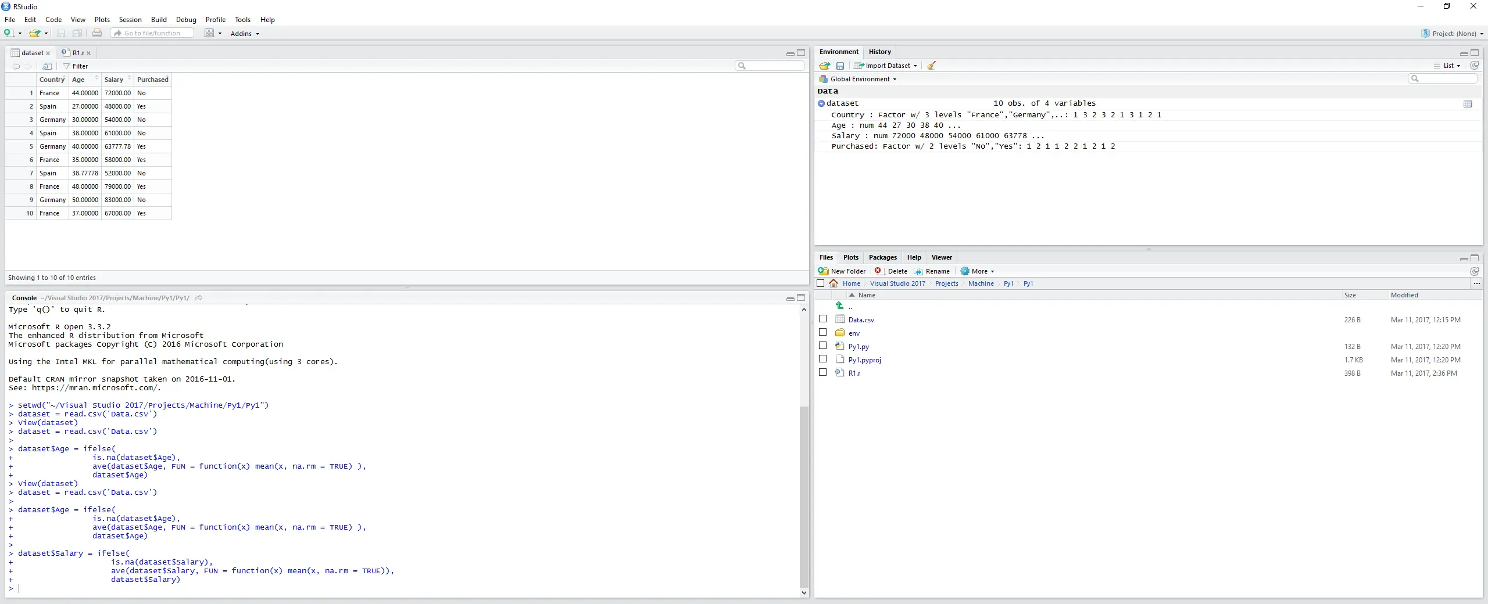This screenshot has height=604, width=1488.
Task: Select the Py1.pyproj file checkbox
Action: (822, 359)
